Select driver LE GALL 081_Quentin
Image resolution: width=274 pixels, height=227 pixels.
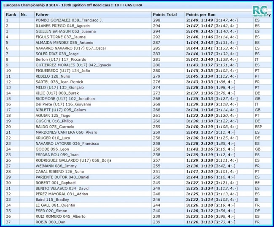tap(55, 205)
